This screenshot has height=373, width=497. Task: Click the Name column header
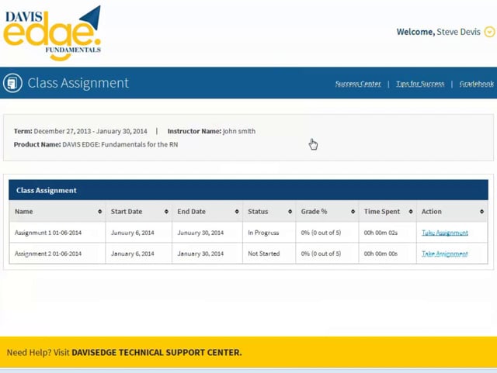coord(57,212)
